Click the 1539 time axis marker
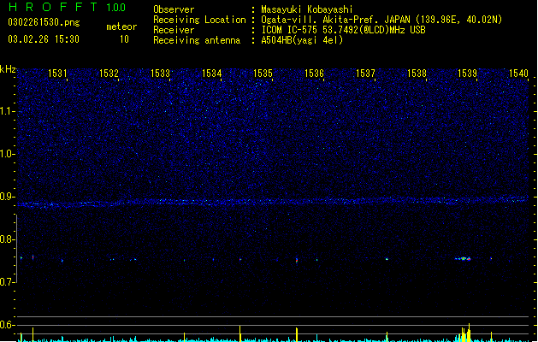The width and height of the screenshot is (538, 342). click(467, 74)
